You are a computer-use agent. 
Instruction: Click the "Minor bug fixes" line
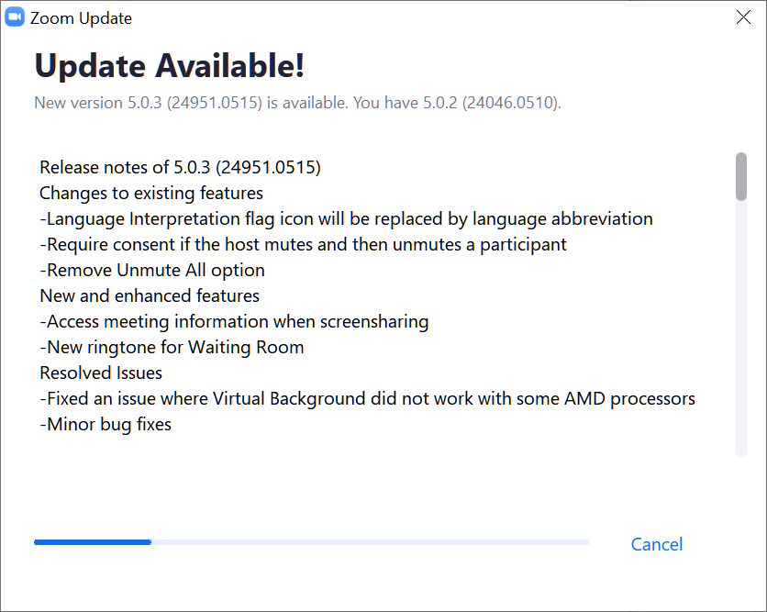click(x=106, y=424)
